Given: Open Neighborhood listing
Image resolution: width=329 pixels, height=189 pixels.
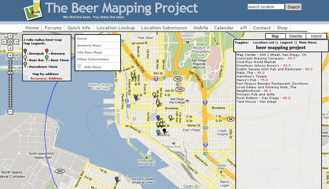Looking at the screenshot, I should [x=254, y=91].
